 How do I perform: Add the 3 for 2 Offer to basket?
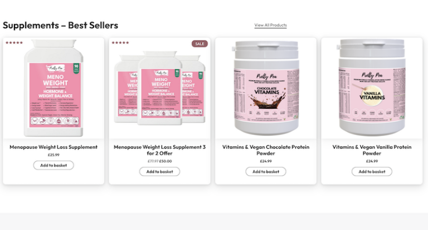tap(160, 172)
